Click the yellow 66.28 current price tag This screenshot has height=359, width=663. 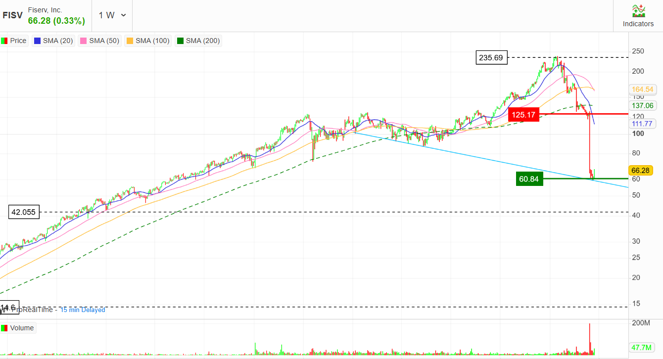click(x=641, y=170)
